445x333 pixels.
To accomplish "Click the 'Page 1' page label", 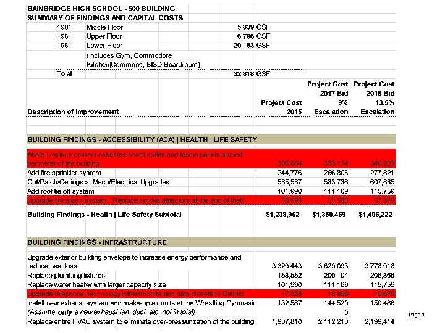I will coord(417,314).
